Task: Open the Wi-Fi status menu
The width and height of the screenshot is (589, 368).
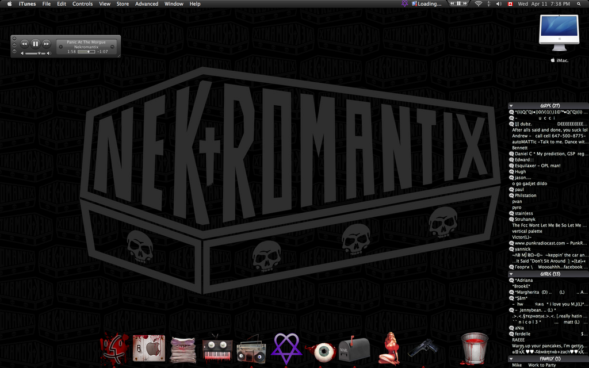Action: click(478, 4)
